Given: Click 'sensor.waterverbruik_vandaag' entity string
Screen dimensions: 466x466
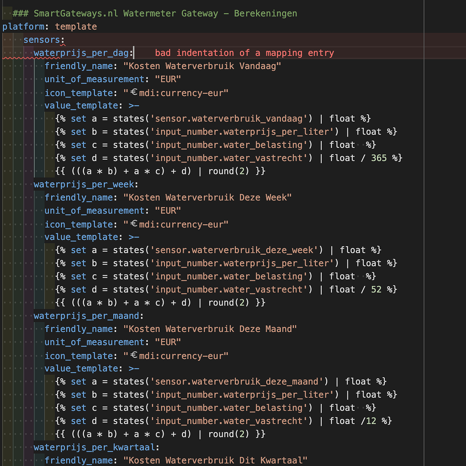Looking at the screenshot, I should click(x=229, y=119).
